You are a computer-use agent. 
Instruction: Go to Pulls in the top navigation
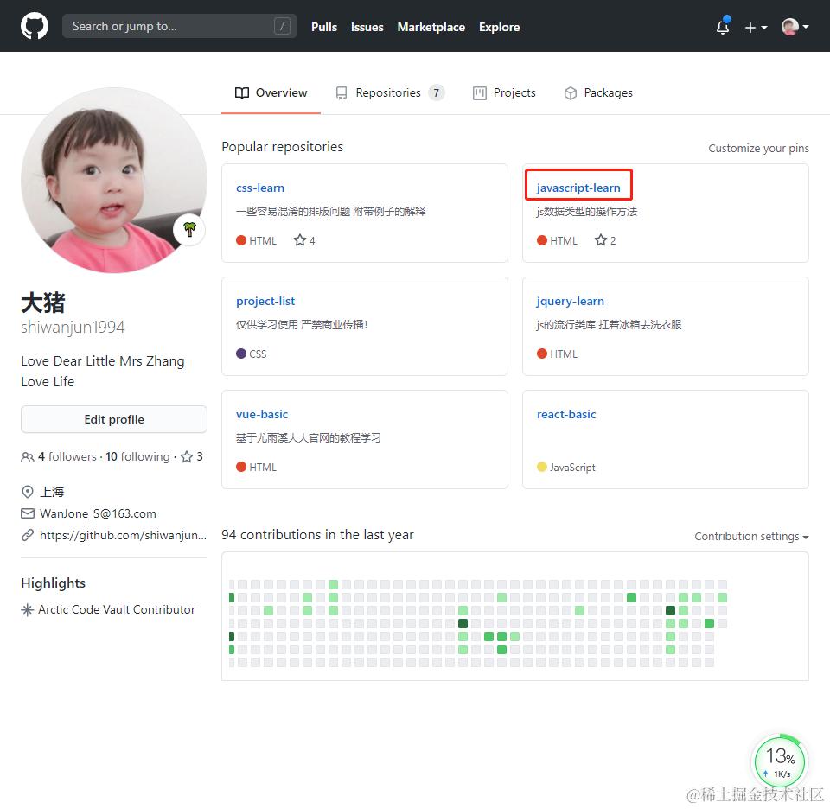tap(324, 27)
